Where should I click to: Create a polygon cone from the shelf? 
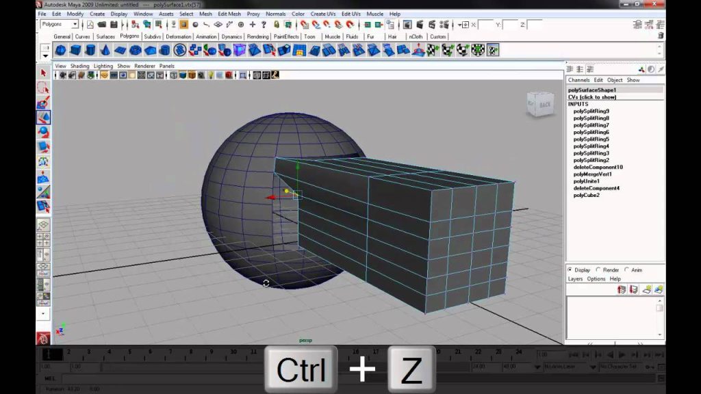point(105,50)
